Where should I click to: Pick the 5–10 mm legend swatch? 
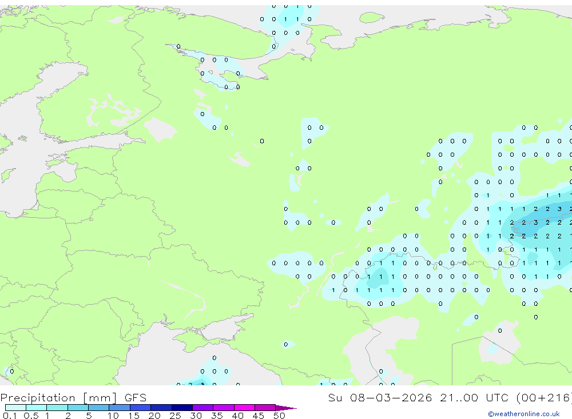(x=99, y=408)
